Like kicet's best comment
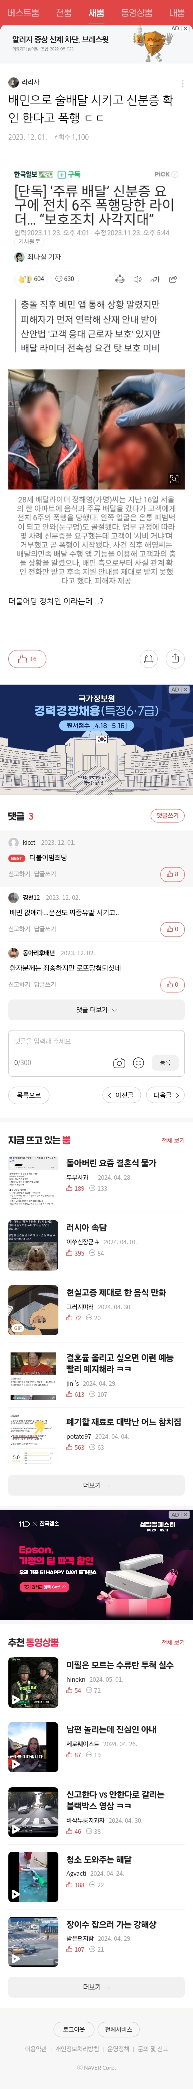The height and width of the screenshot is (2089, 193). pyautogui.click(x=172, y=873)
